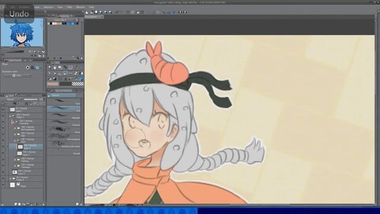Screen dimensions: 380x214
Task: Select the Hard airbrush sub tool
Action: click(64, 102)
